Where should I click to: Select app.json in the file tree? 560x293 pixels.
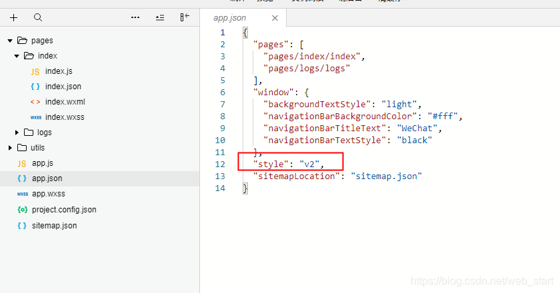(99, 178)
